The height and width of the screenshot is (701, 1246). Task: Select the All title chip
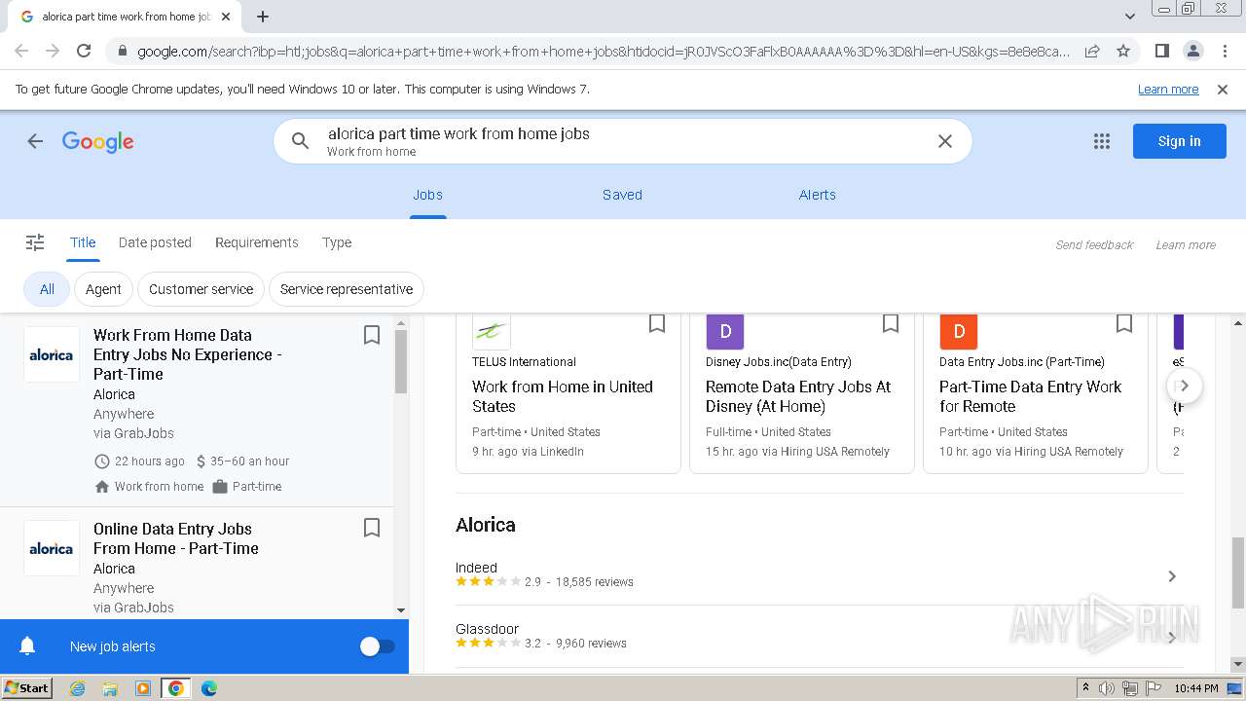(47, 289)
